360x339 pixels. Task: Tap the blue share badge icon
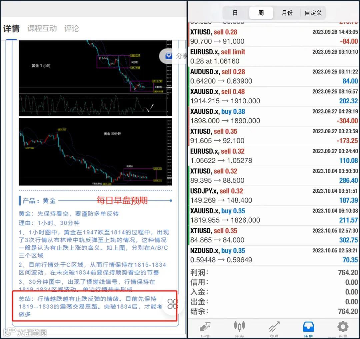(x=169, y=56)
